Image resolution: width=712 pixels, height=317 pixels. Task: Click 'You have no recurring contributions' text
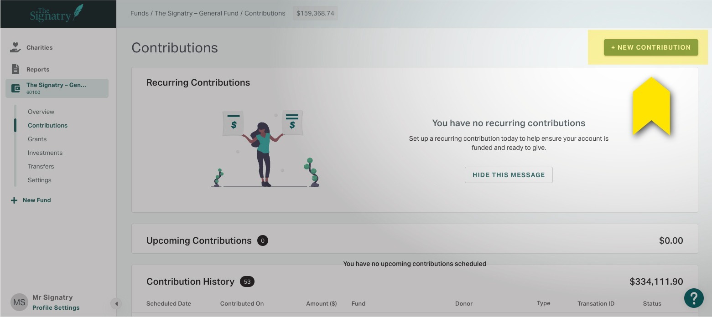tap(509, 123)
